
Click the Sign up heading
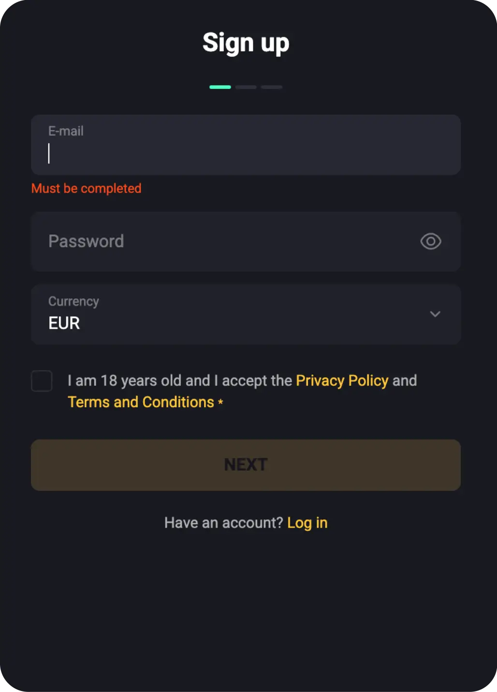(246, 43)
